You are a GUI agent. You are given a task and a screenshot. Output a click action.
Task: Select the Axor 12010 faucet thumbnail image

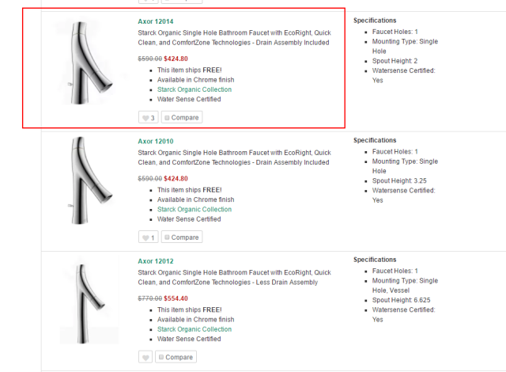88,180
